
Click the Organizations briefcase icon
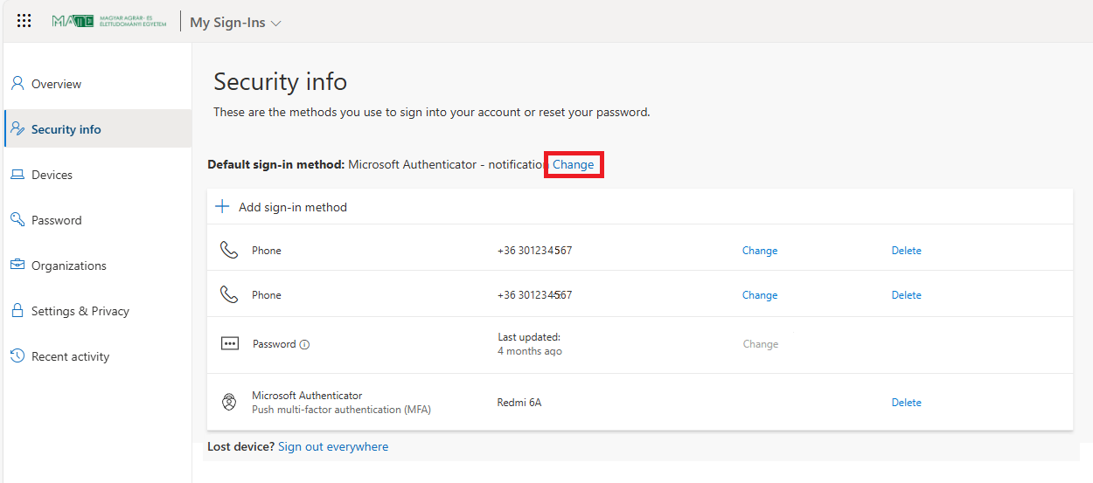pyautogui.click(x=17, y=265)
